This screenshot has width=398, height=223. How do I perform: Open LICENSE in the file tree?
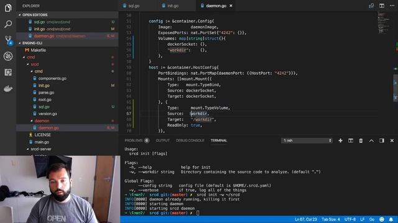pos(67,135)
